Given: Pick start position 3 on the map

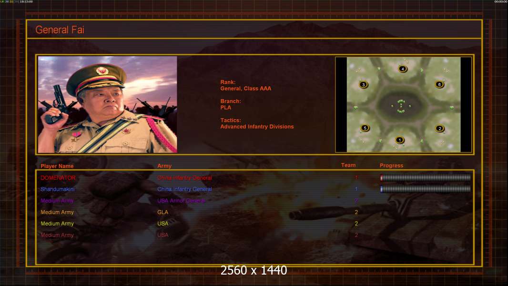Looking at the screenshot, I should tap(364, 84).
